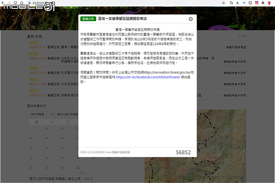Close the 臺灣一葉蘭保留區 announcement popup
The image size is (275, 183).
[191, 19]
